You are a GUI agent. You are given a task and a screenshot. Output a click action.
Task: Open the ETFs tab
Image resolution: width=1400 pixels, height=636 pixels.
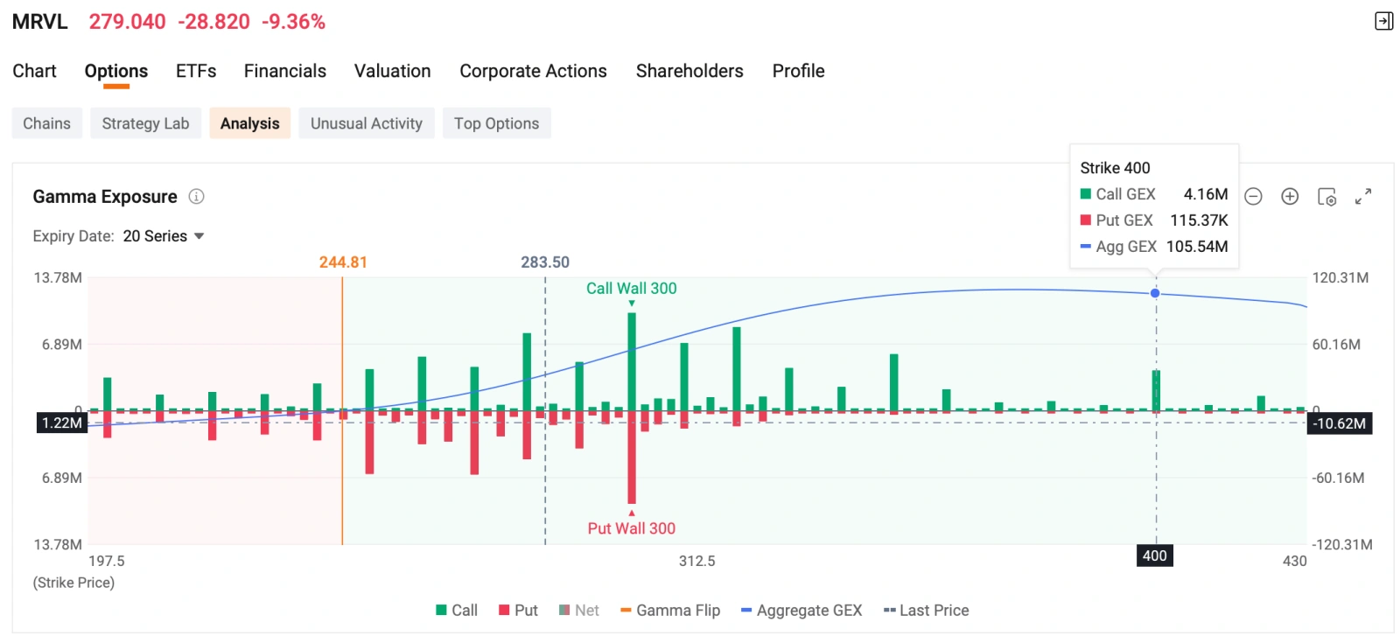pyautogui.click(x=196, y=71)
